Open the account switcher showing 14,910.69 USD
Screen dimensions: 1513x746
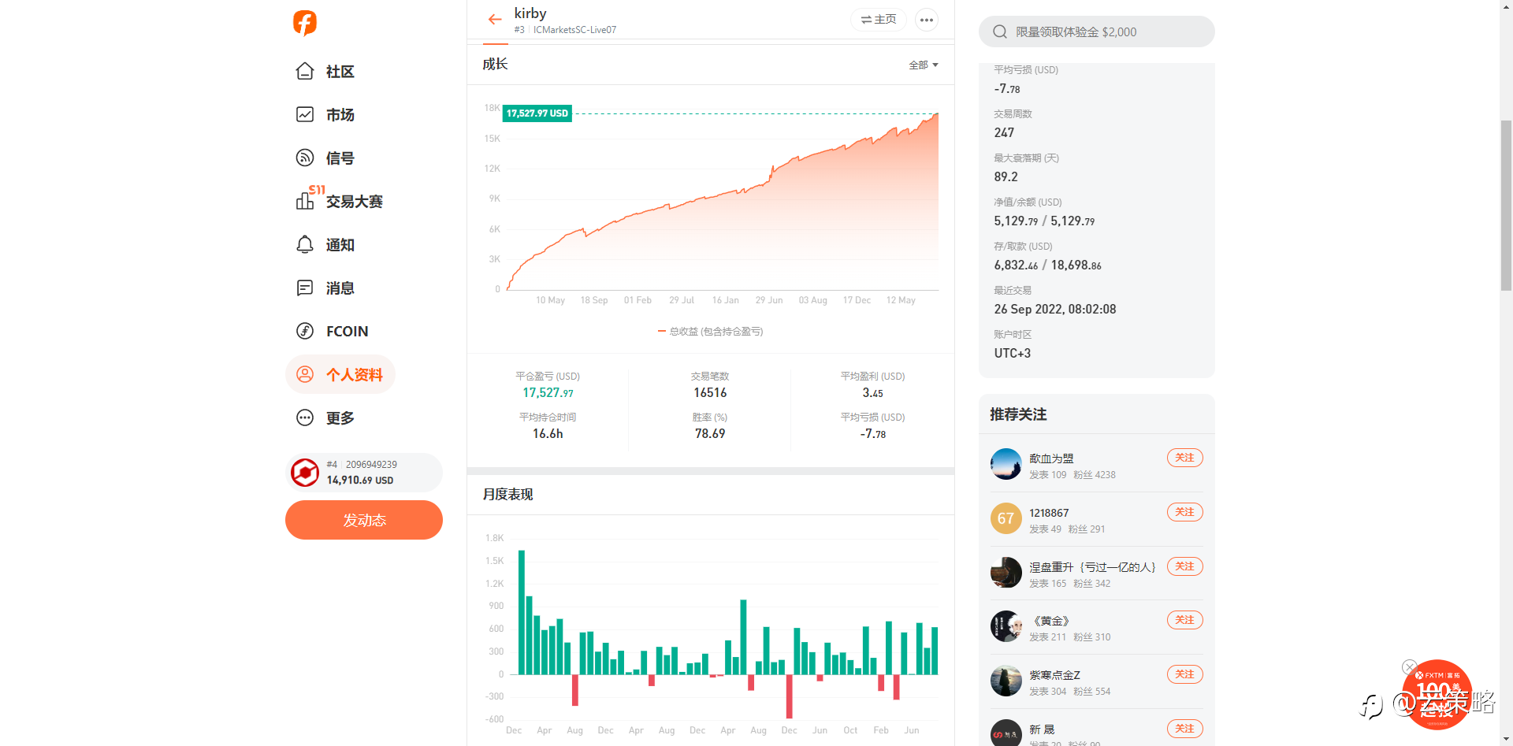coord(364,473)
